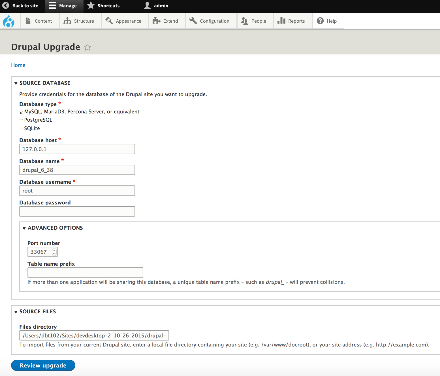Follow the Home breadcrumb link
Image resolution: width=440 pixels, height=376 pixels.
[18, 65]
